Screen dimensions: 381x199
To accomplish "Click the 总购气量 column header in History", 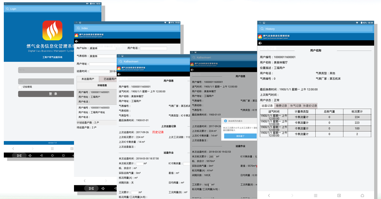I will pyautogui.click(x=329, y=111).
